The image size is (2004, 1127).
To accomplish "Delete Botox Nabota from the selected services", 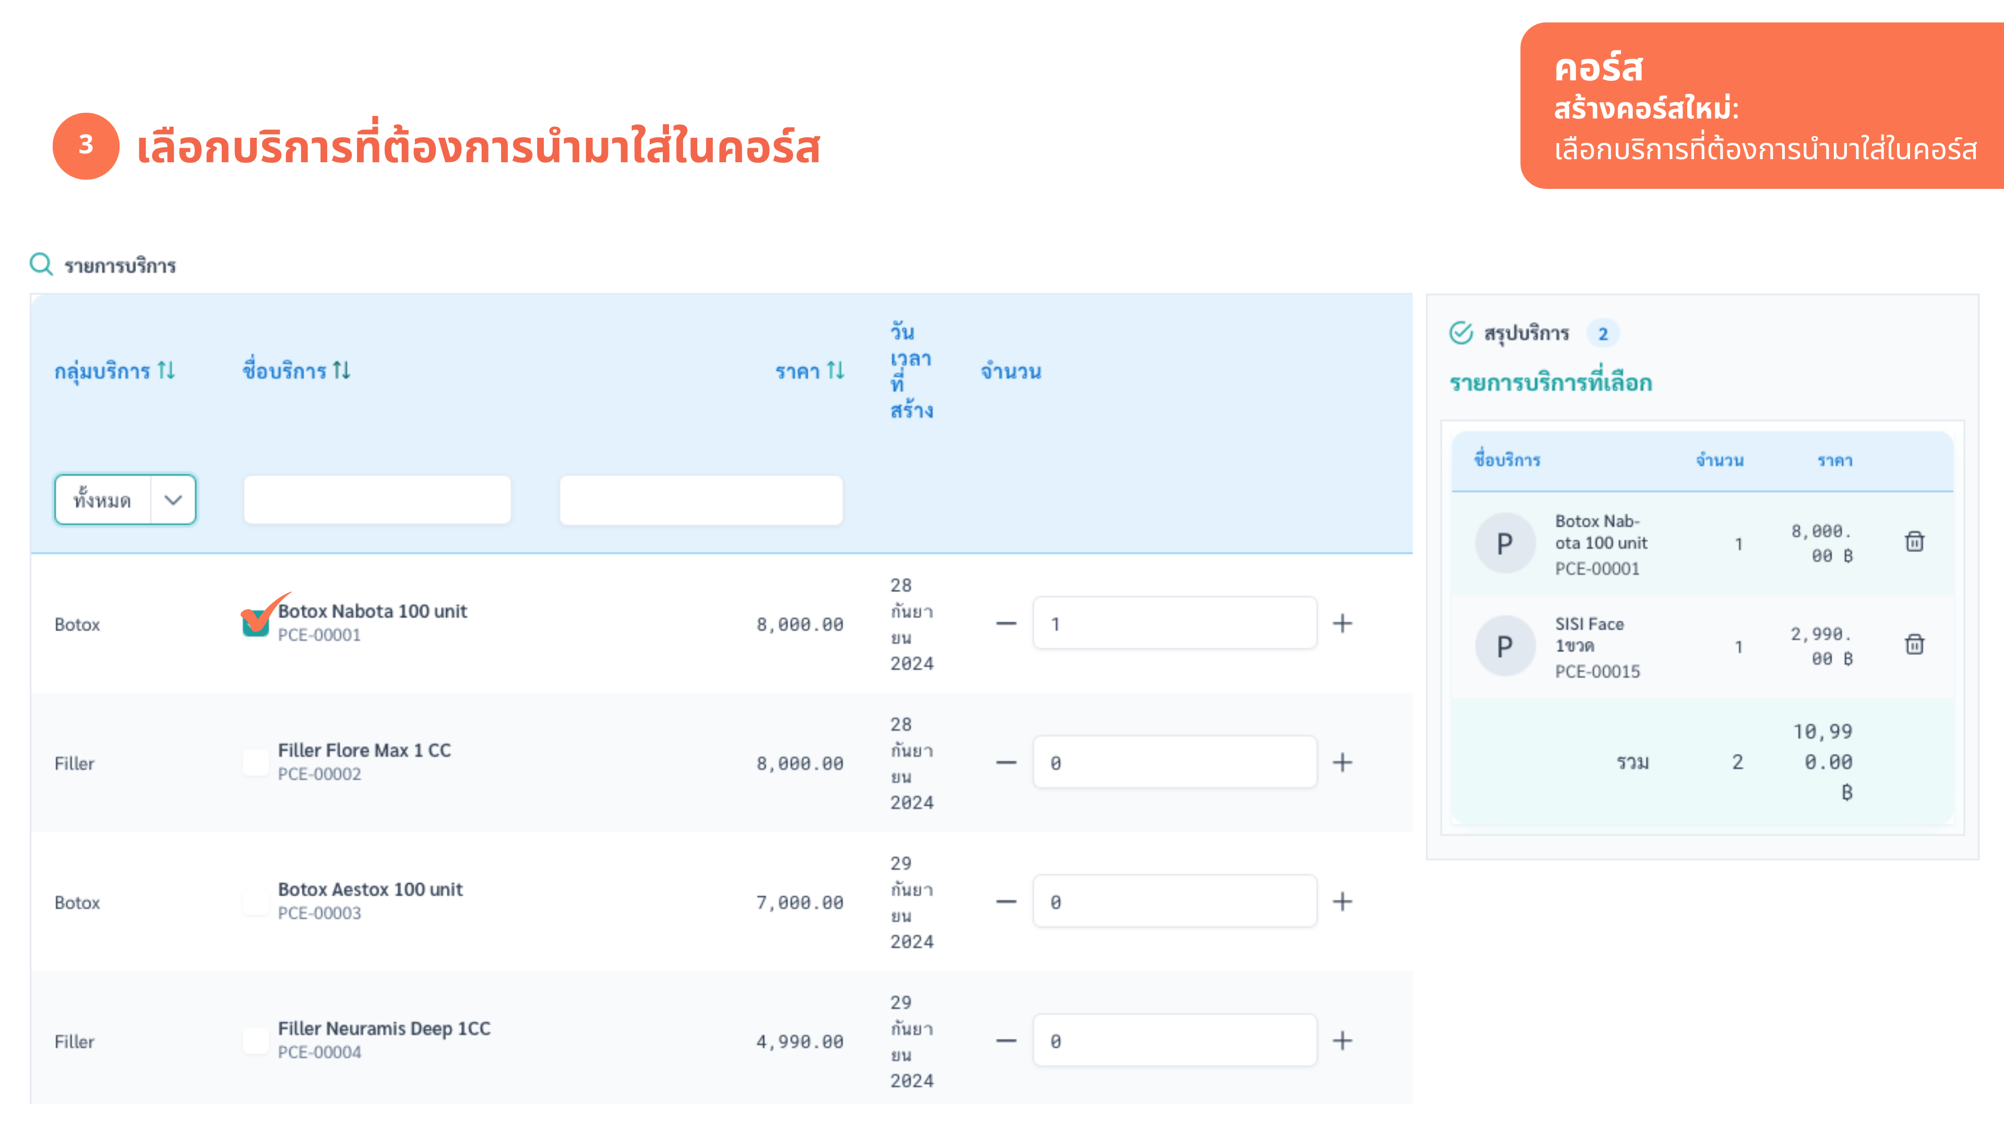I will [1915, 542].
